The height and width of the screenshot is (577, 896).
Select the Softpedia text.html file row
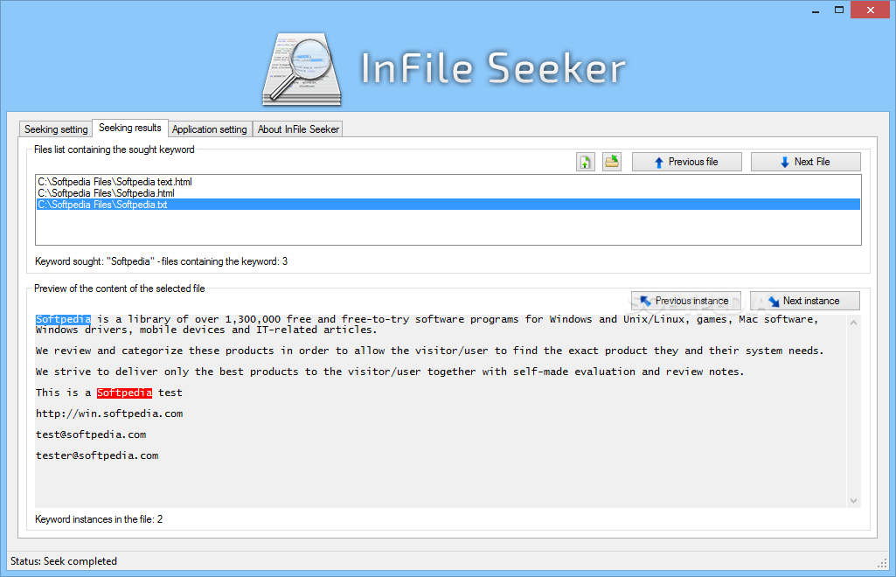point(448,182)
